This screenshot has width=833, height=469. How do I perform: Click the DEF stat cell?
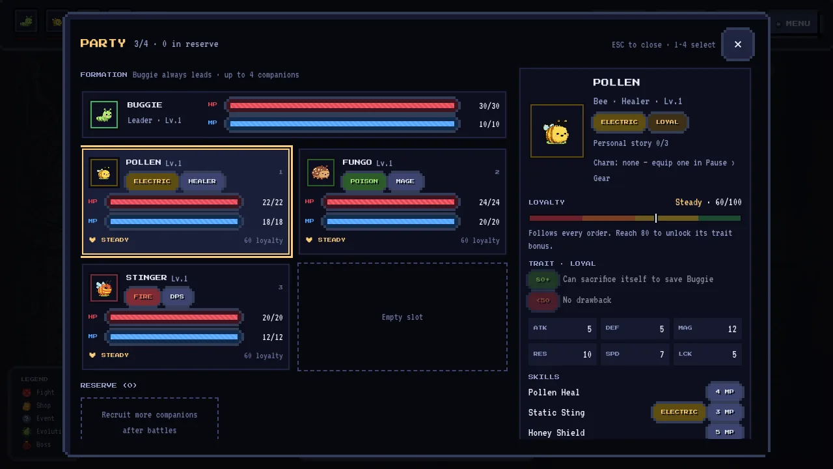[635, 329]
